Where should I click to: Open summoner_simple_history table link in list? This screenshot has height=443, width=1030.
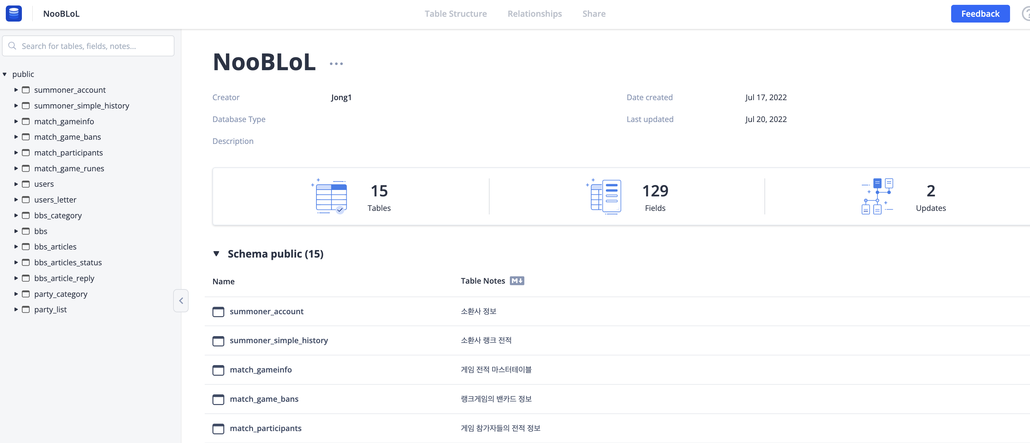click(278, 340)
